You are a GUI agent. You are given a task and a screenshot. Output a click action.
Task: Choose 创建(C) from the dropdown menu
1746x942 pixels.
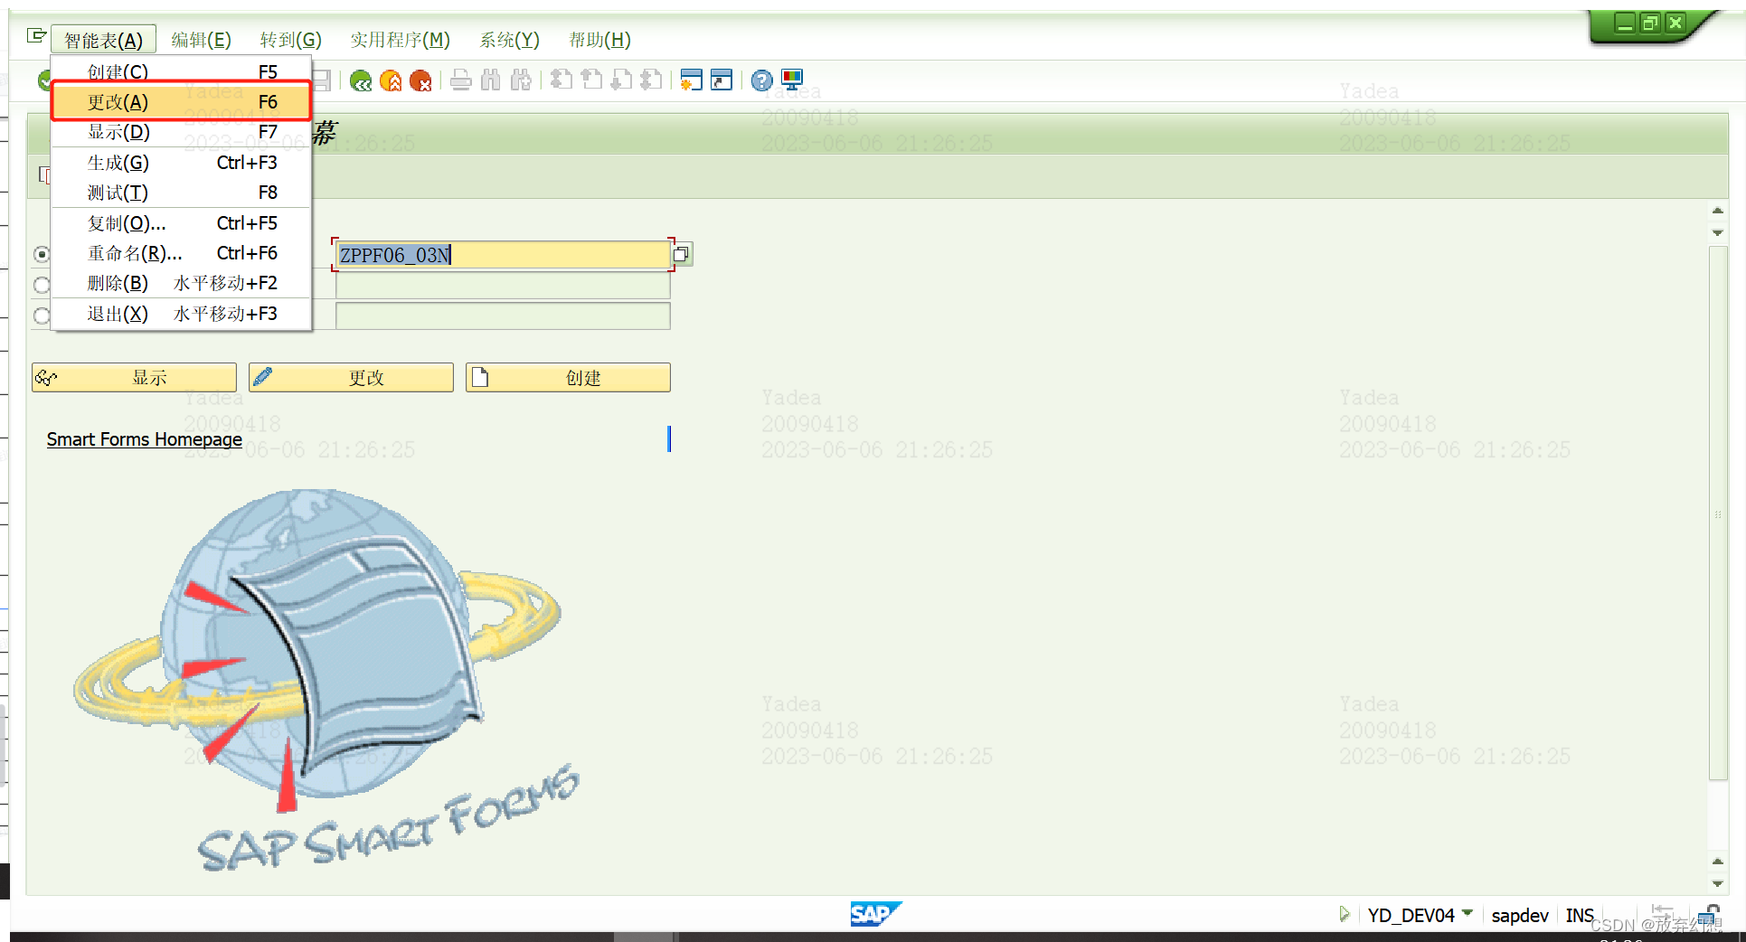181,71
